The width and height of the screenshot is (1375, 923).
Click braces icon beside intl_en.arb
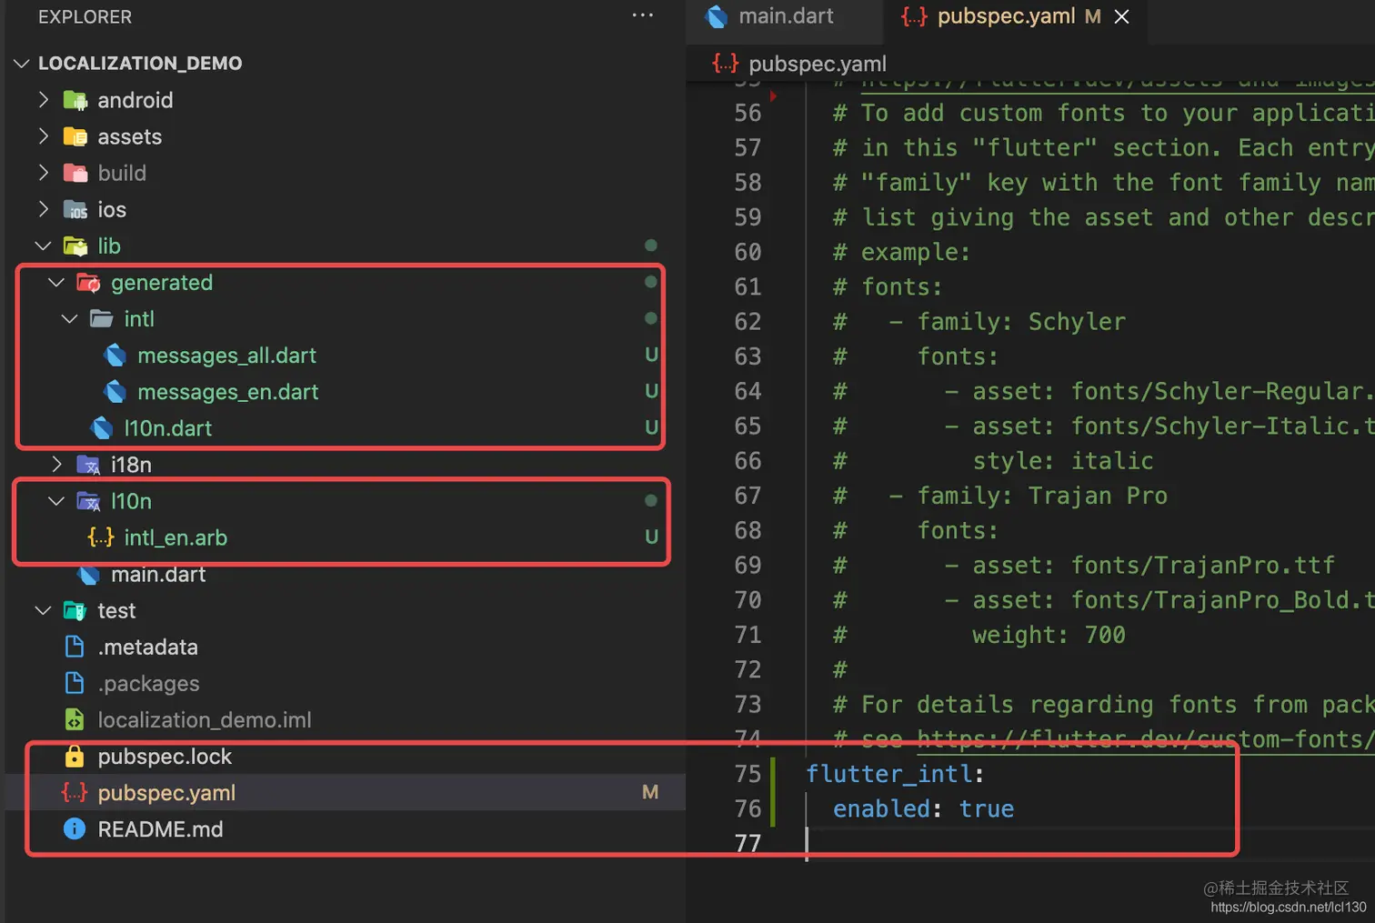(x=101, y=537)
